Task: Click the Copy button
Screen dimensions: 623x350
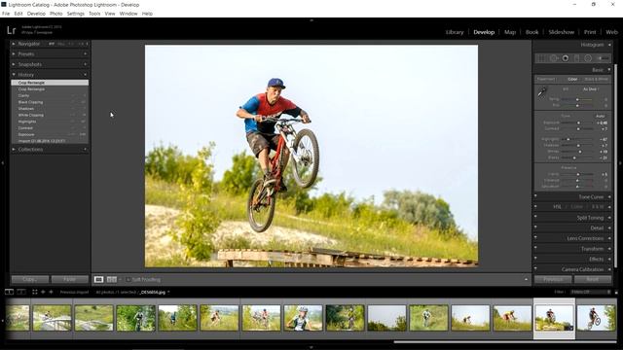Action: [30, 279]
